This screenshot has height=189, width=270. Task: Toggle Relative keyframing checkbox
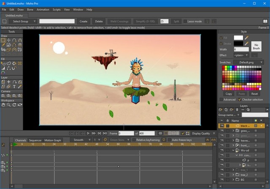pyautogui.click(x=133, y=140)
